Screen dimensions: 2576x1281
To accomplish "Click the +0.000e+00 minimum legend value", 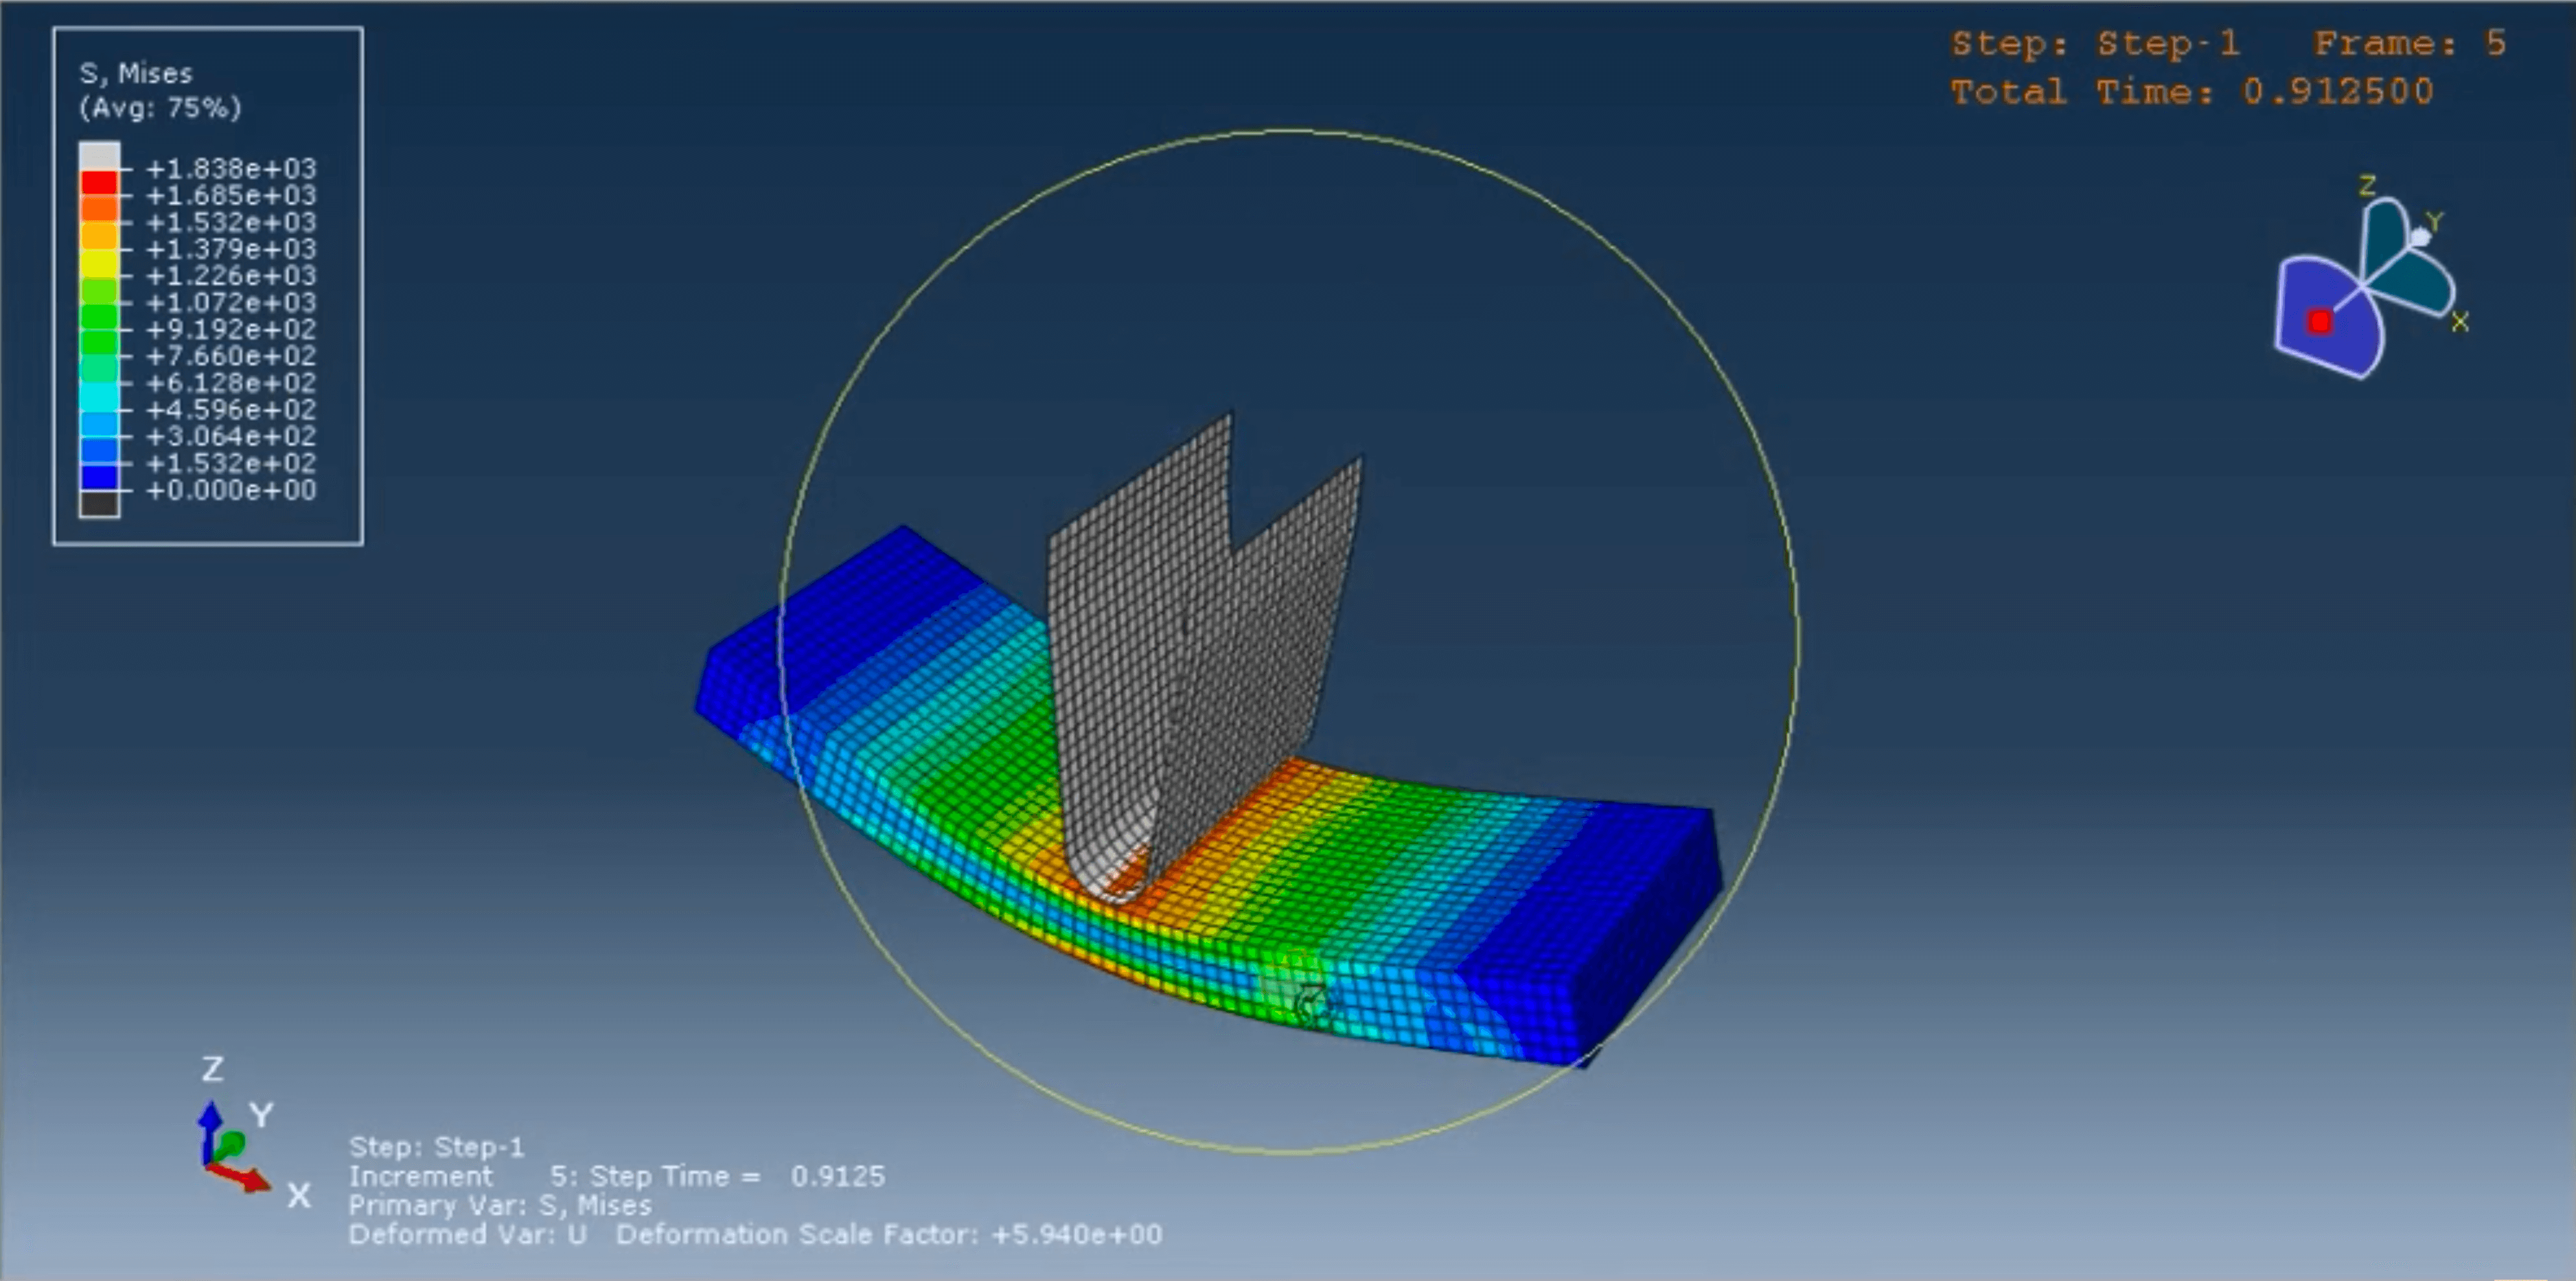I will (x=231, y=490).
